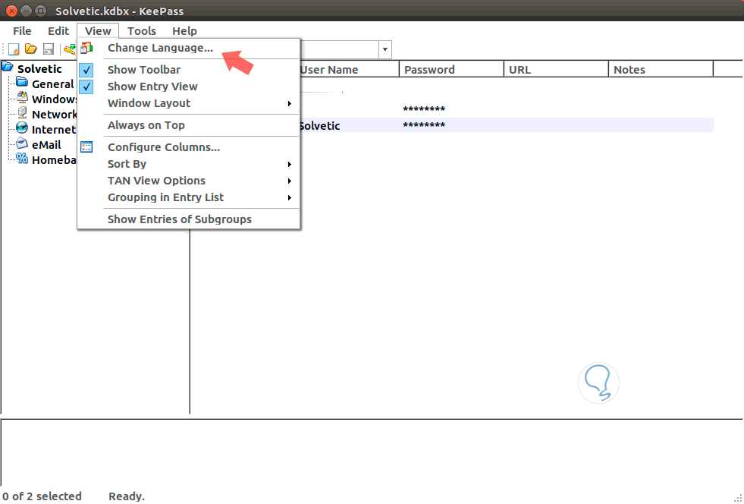
Task: Click the Homebanking percent sign icon
Action: point(22,158)
